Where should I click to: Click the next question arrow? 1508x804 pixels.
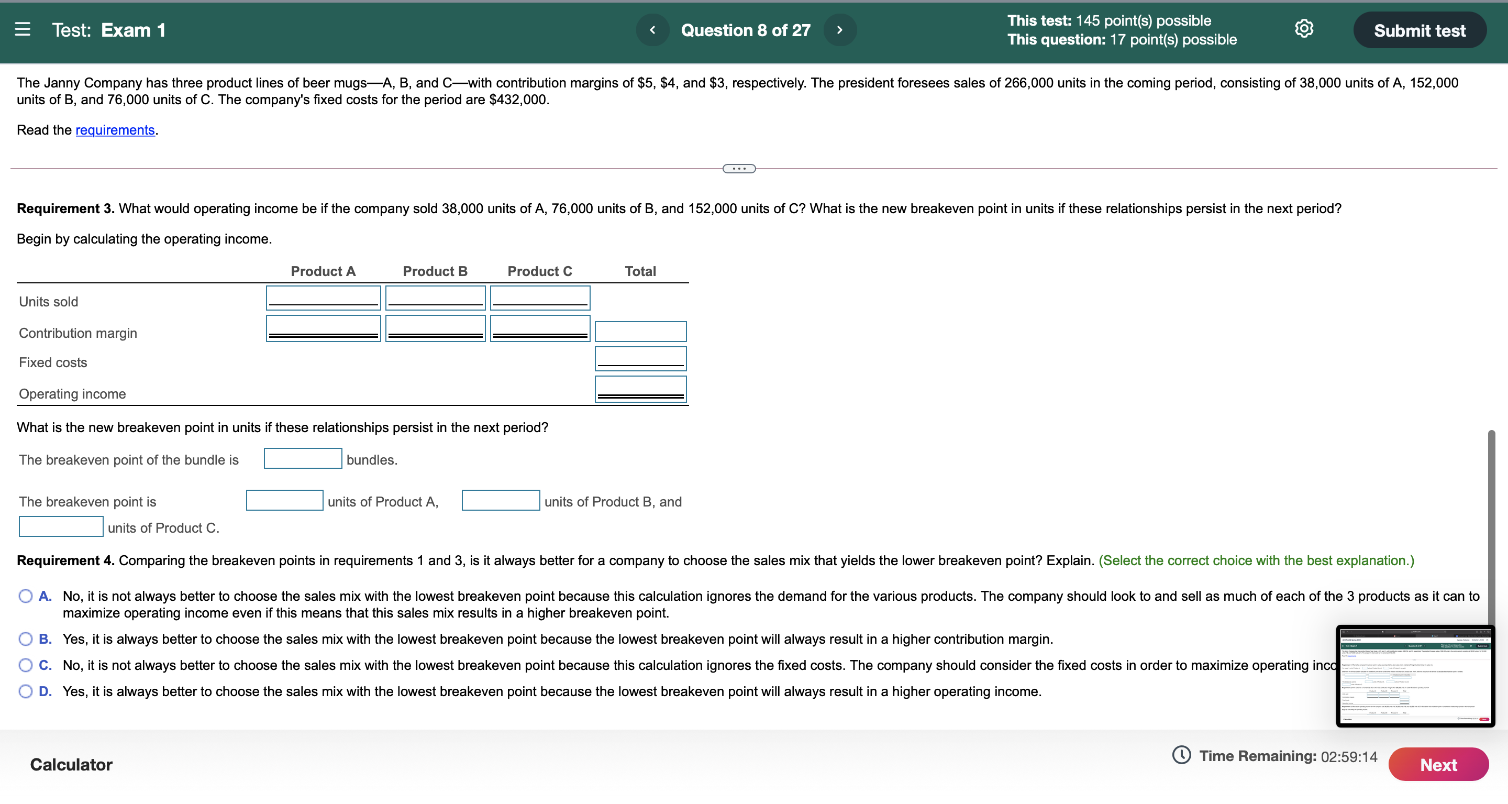click(839, 30)
